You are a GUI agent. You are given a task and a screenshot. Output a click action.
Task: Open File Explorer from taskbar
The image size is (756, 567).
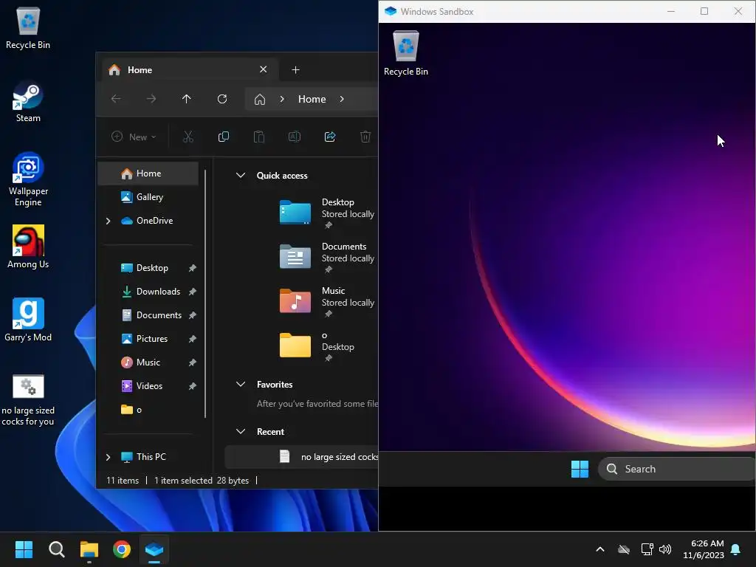[x=89, y=549]
